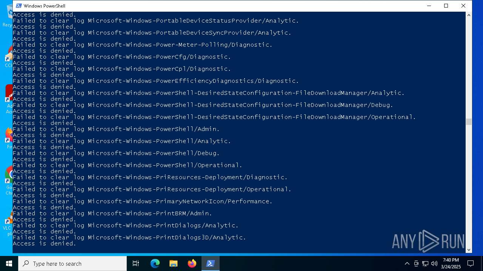This screenshot has height=271, width=483.
Task: Open Task View on the taskbar
Action: 136,263
